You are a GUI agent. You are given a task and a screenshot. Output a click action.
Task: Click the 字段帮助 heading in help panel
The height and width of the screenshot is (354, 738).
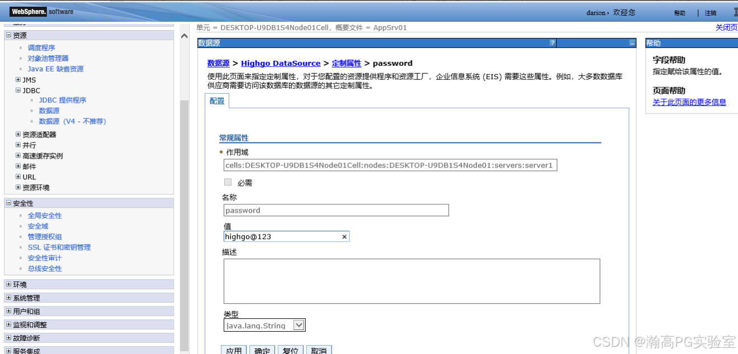669,60
